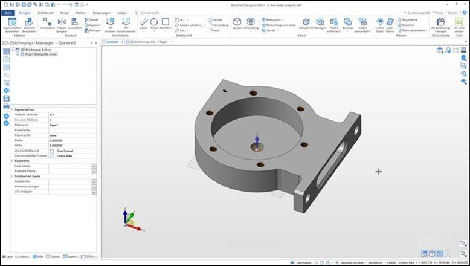Select Page1 item in drawing tree
Image resolution: width=470 pixels, height=266 pixels.
tap(40, 54)
